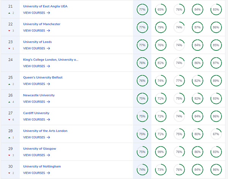Click red down triangle under rank 30
This screenshot has height=179, width=228.
point(9,173)
